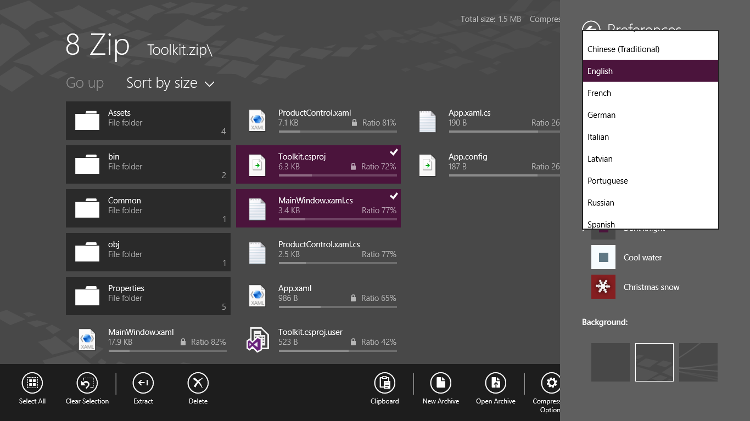Open the Clipboard icon
This screenshot has width=750, height=421.
click(x=384, y=383)
